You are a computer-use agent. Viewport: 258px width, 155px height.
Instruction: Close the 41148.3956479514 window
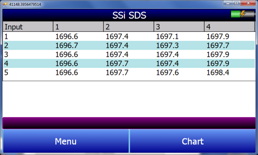click(x=248, y=3)
